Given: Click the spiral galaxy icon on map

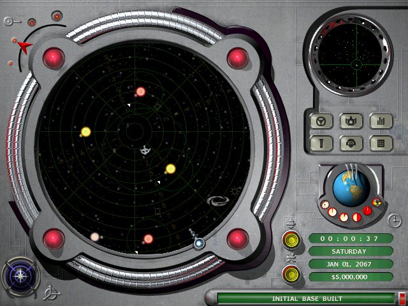Looking at the screenshot, I should tap(218, 201).
